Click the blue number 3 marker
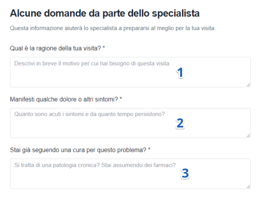The image size is (260, 199). [185, 174]
